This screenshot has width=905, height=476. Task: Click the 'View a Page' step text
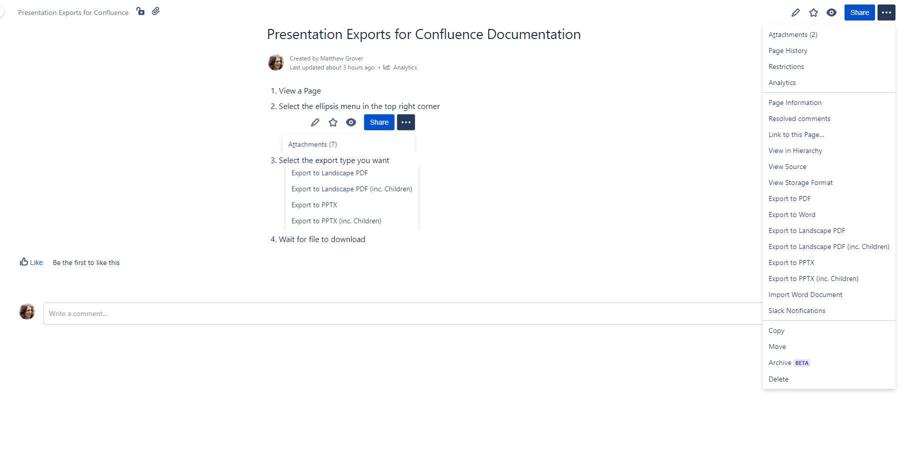(300, 91)
